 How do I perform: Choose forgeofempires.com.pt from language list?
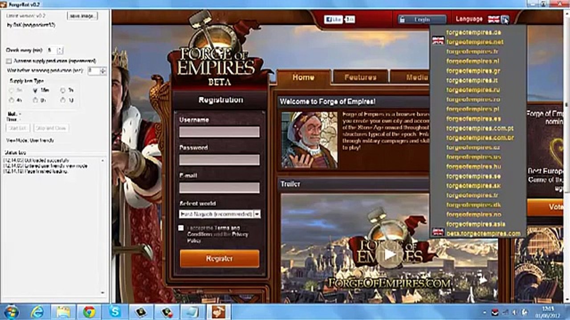(x=480, y=128)
